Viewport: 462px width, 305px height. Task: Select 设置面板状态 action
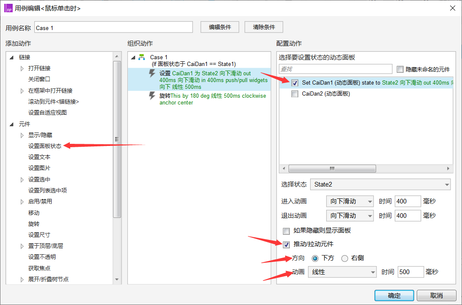click(x=45, y=146)
